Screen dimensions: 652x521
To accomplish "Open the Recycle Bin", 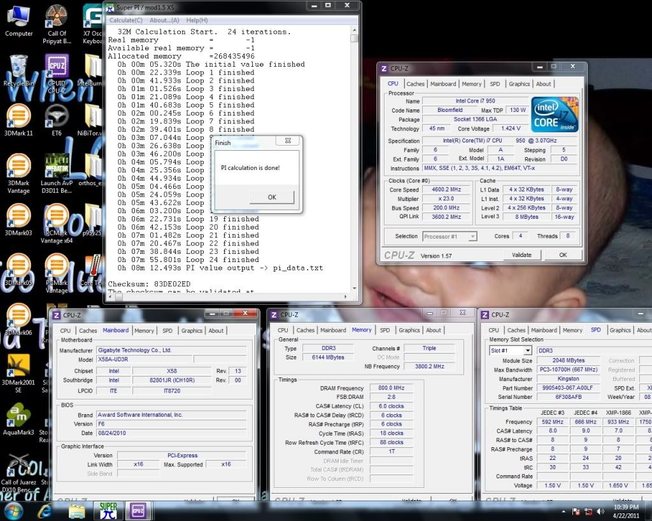I will pyautogui.click(x=18, y=71).
